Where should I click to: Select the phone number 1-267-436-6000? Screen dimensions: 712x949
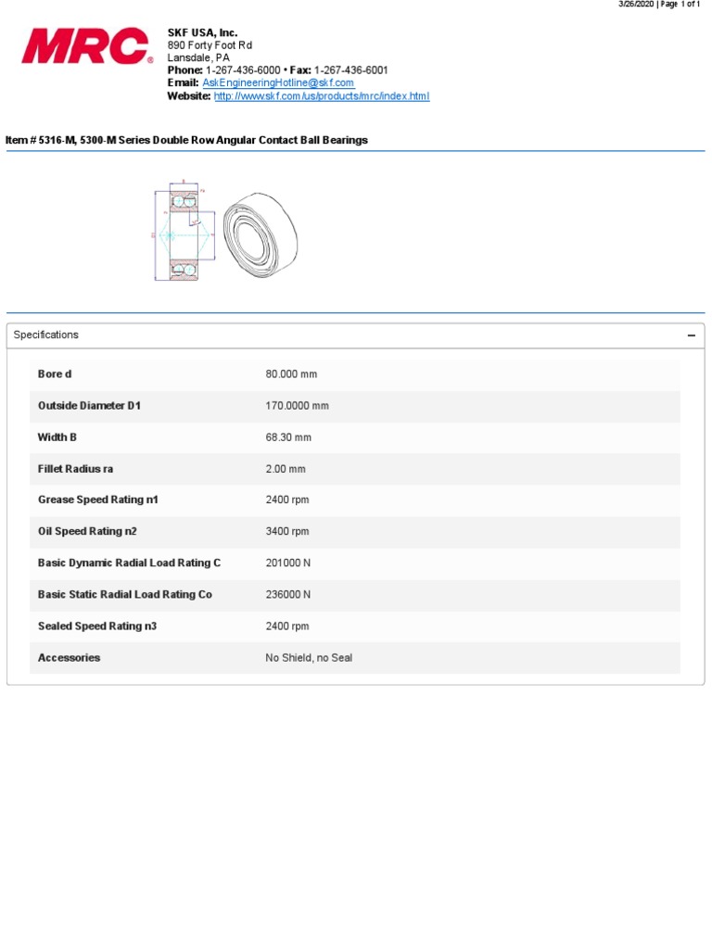(243, 70)
